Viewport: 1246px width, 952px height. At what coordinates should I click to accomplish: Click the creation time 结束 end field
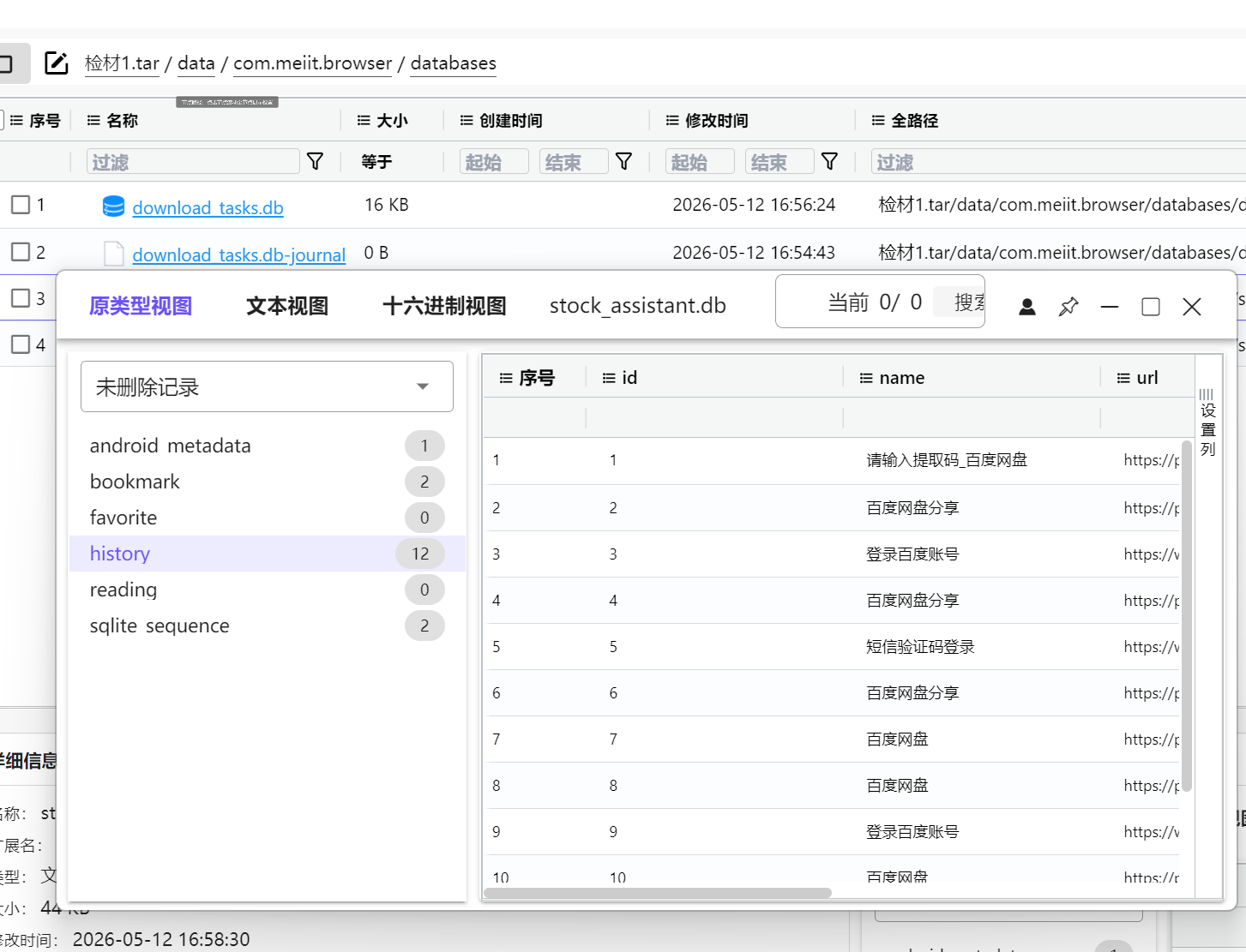coord(574,162)
